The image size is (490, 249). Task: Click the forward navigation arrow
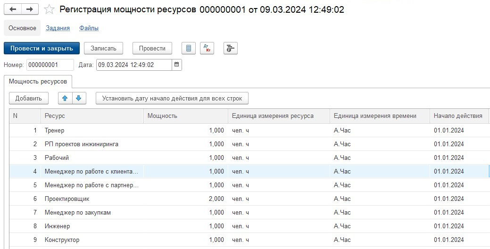click(29, 9)
